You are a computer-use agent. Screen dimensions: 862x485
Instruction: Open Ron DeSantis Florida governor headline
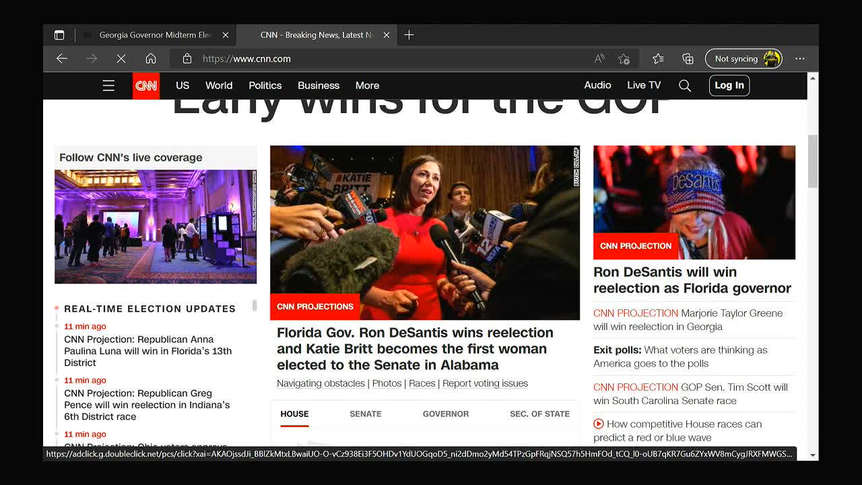coord(692,280)
